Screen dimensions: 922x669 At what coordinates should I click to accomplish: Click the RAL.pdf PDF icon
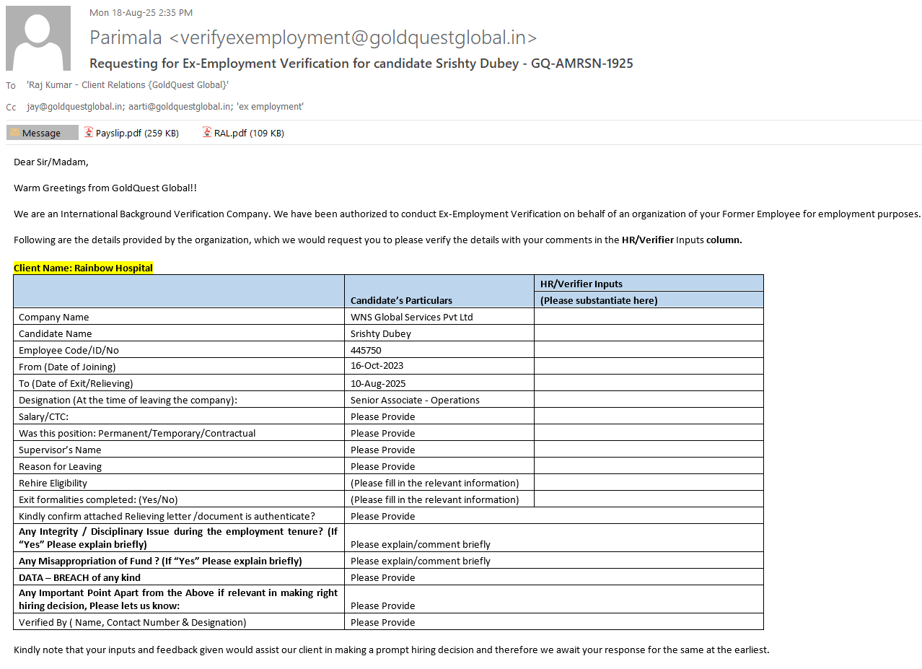(207, 132)
